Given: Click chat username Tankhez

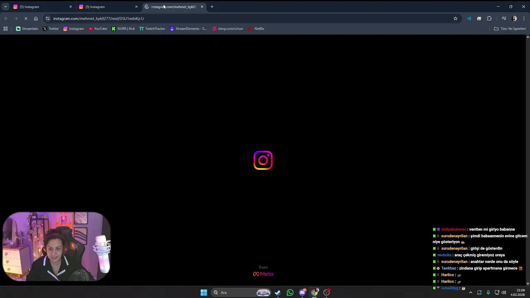Looking at the screenshot, I should tap(448, 268).
